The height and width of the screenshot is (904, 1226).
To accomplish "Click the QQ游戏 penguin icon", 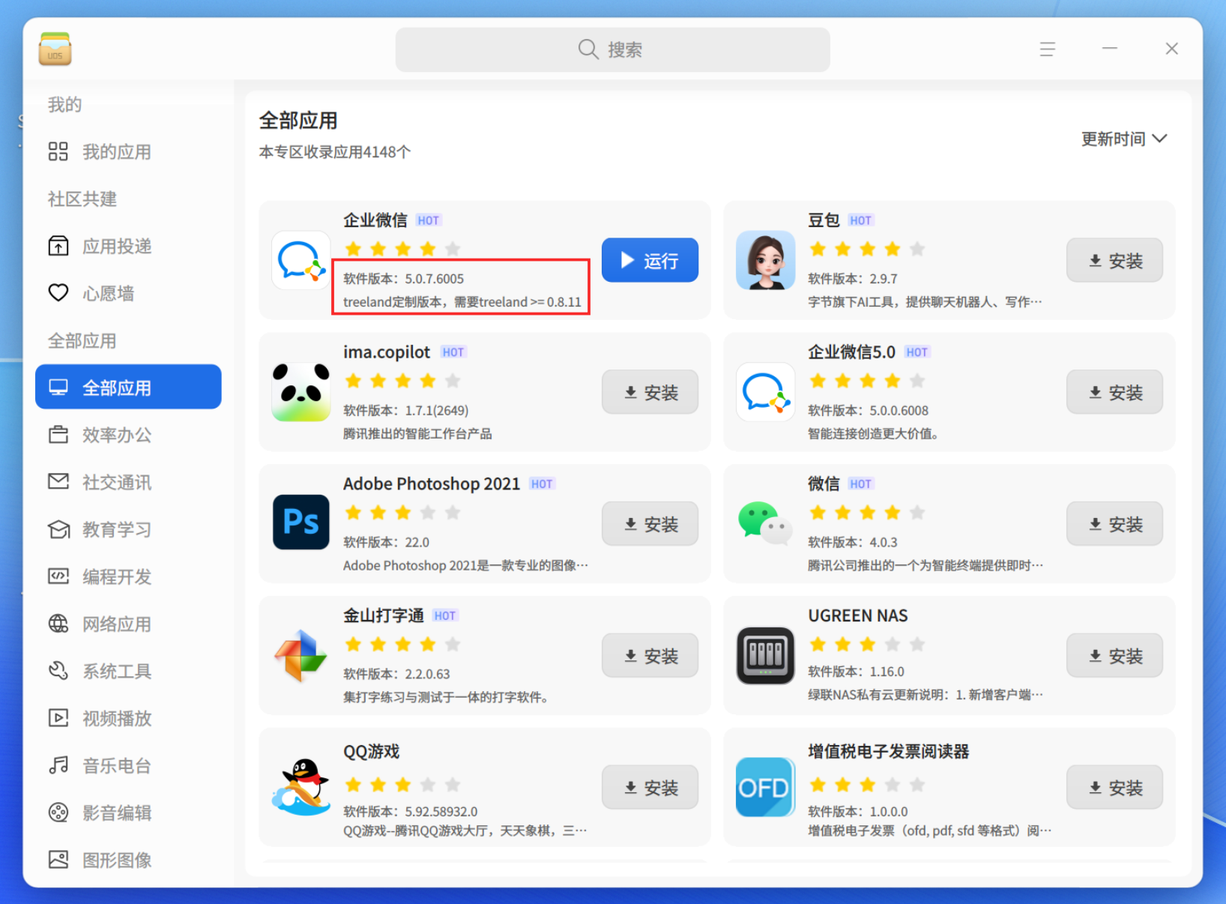I will [301, 786].
